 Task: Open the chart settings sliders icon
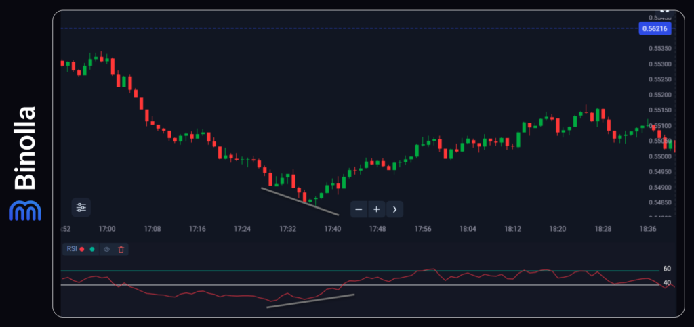pos(81,207)
